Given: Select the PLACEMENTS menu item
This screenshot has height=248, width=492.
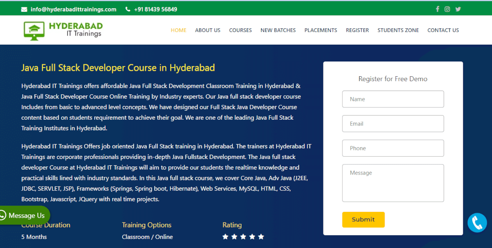Looking at the screenshot, I should (x=321, y=30).
